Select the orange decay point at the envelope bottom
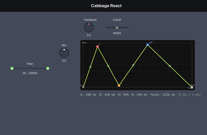The width and height of the screenshot is (207, 135). click(x=119, y=85)
